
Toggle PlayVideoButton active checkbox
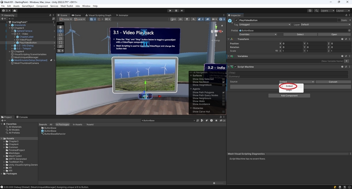click(237, 20)
